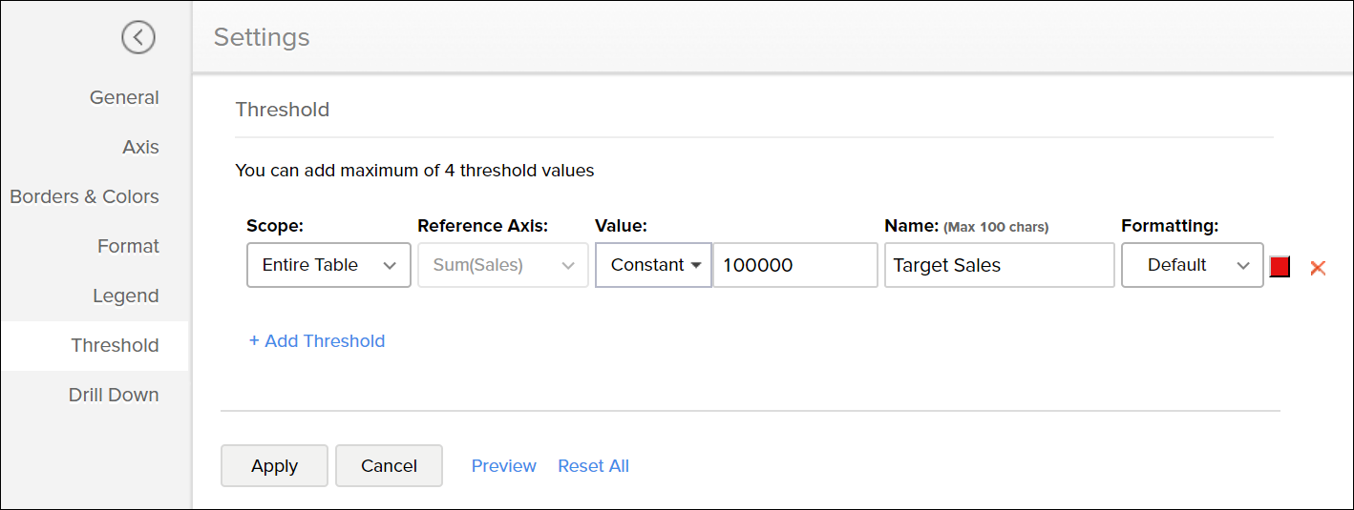Screen dimensions: 1354x510
Task: Click the threshold value field showing 100000
Action: coord(794,265)
